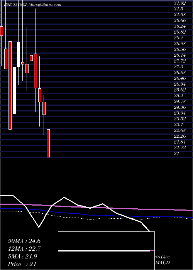Click the 28.14 price axis label

click(180, 55)
